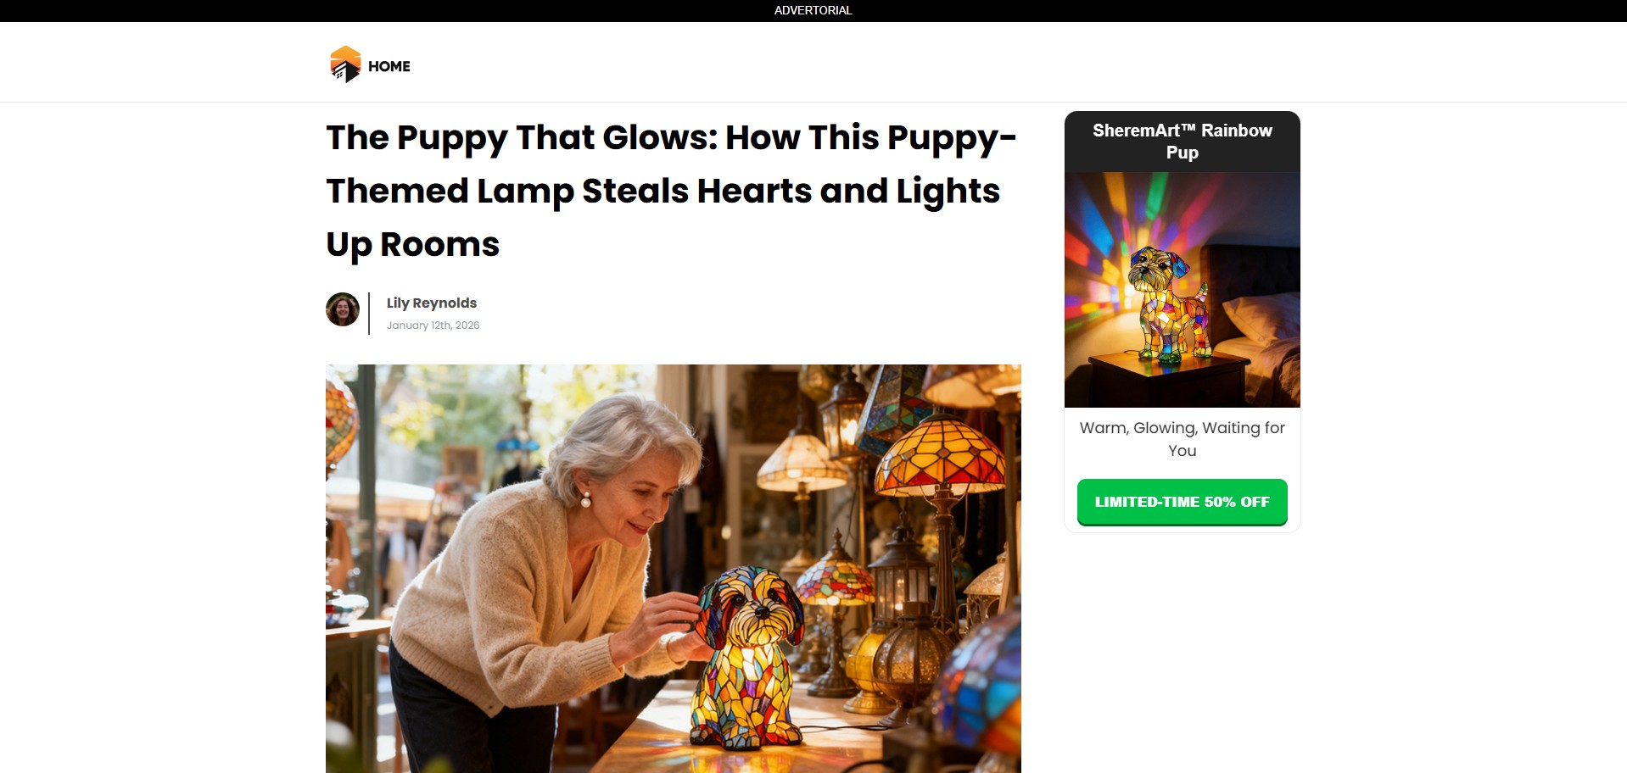
Task: Click the January 12th, 2026 publish date
Action: [x=433, y=325]
